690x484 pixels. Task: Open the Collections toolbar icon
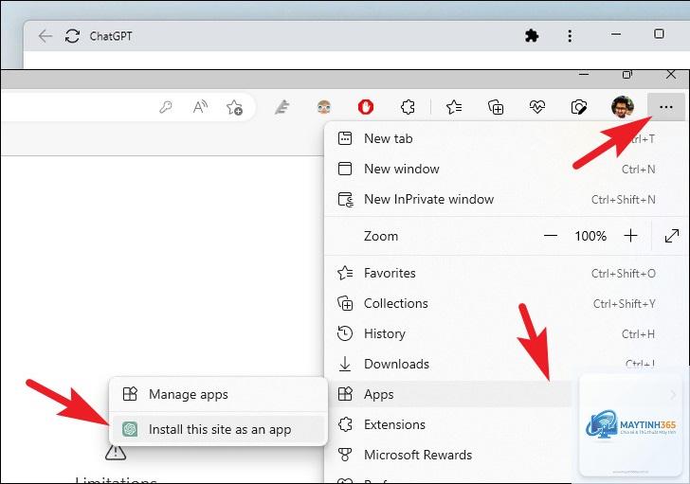click(496, 107)
